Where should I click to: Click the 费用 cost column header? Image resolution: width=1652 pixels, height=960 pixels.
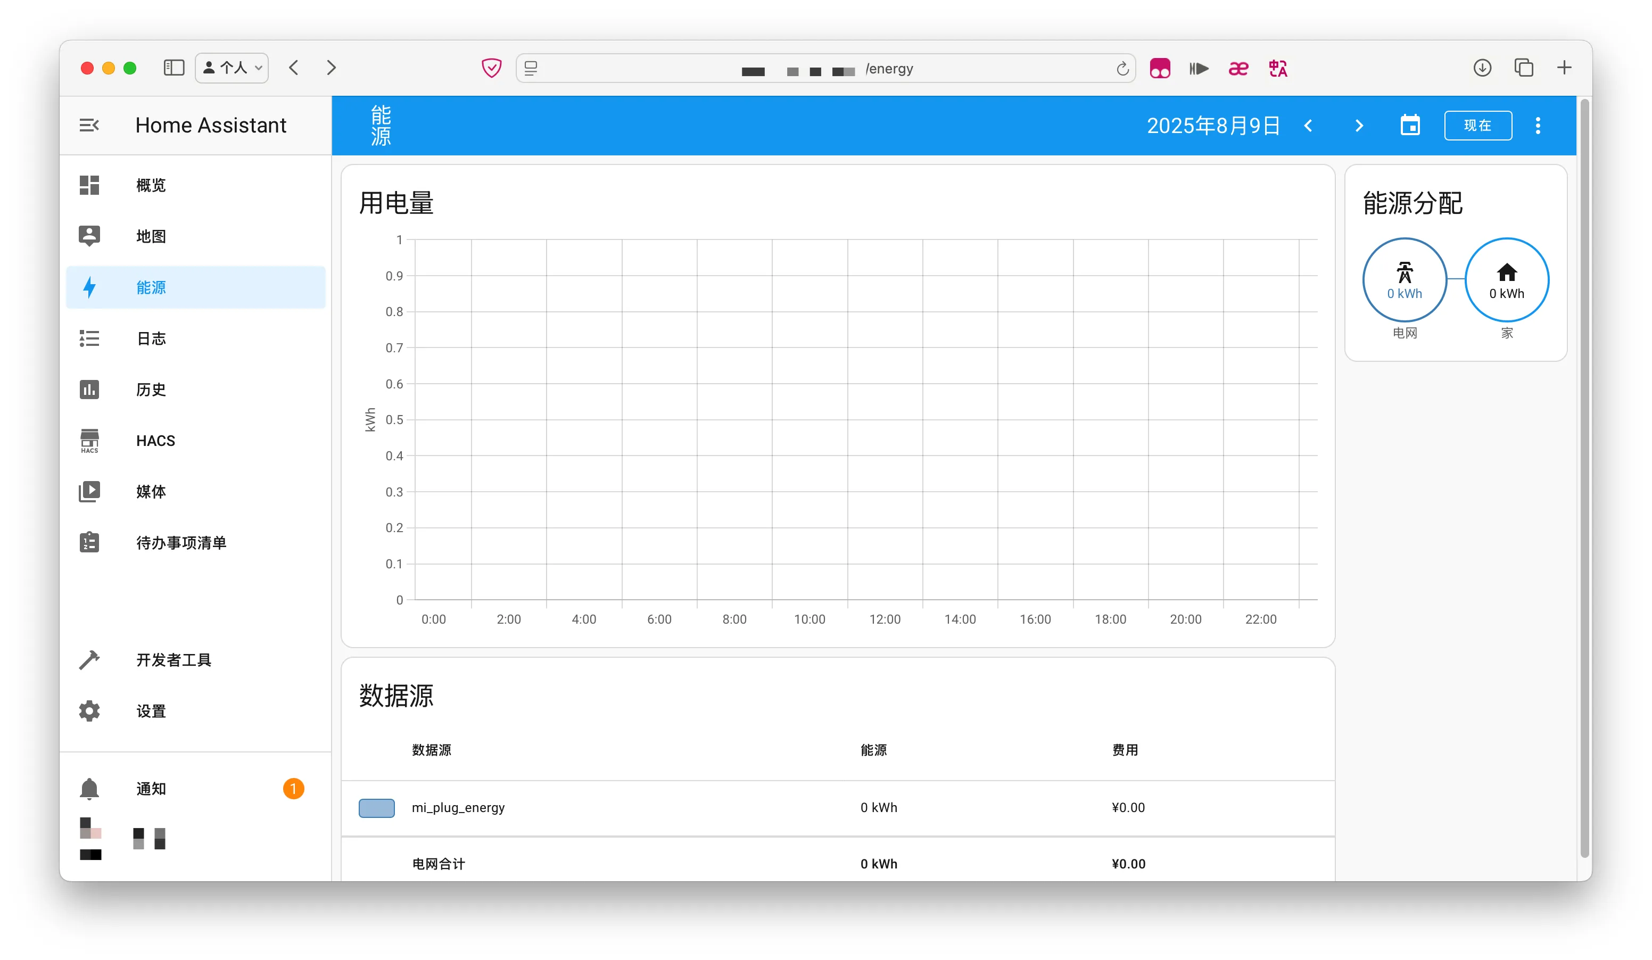tap(1125, 750)
